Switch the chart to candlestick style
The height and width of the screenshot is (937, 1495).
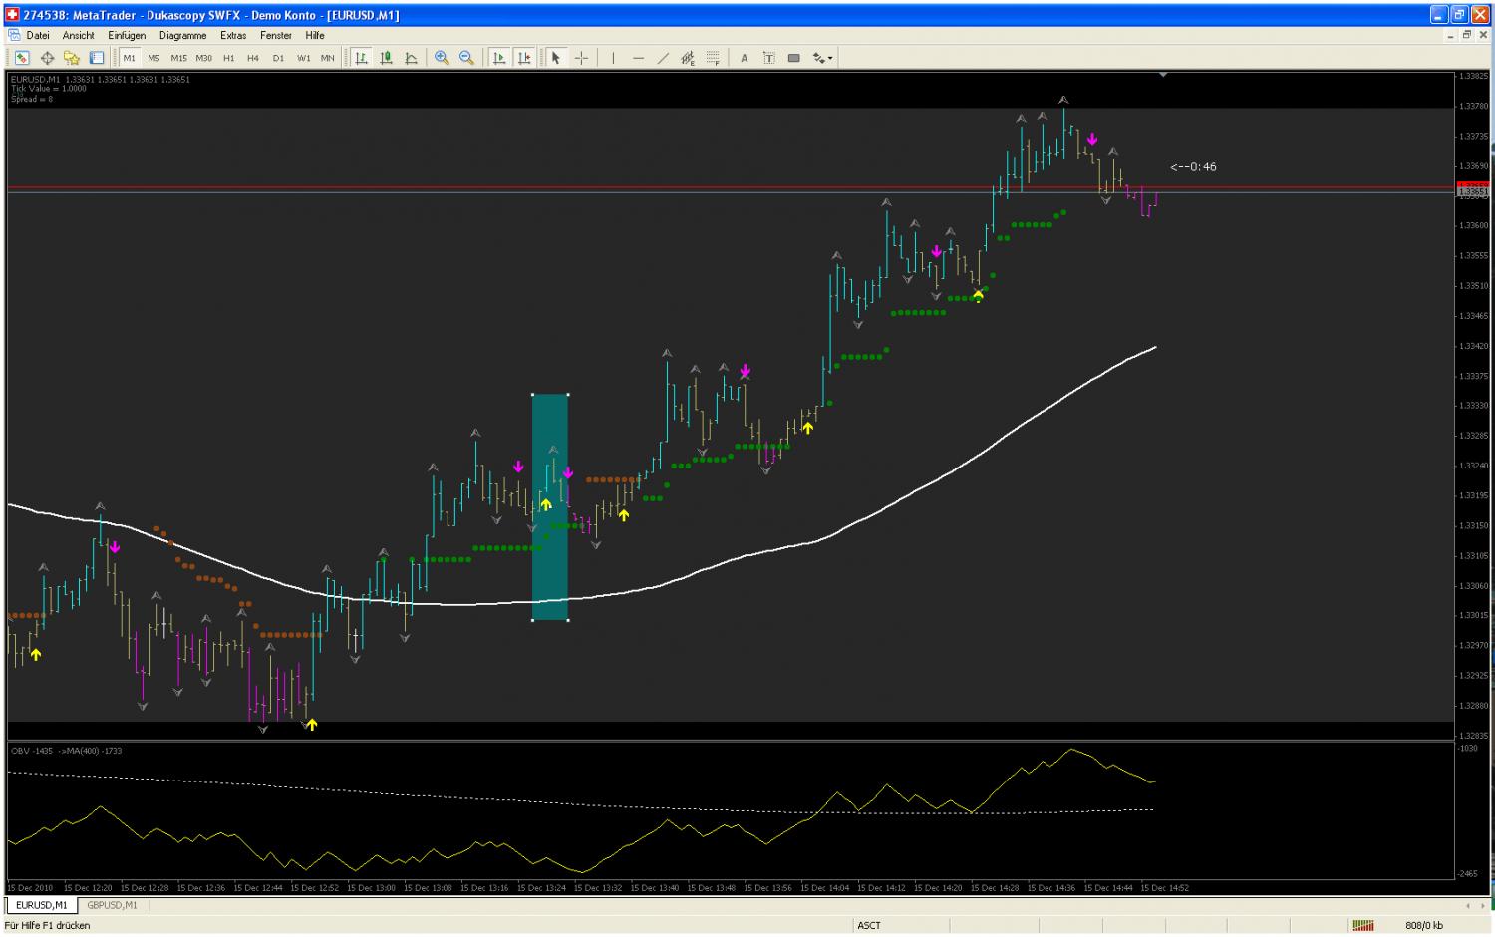386,58
